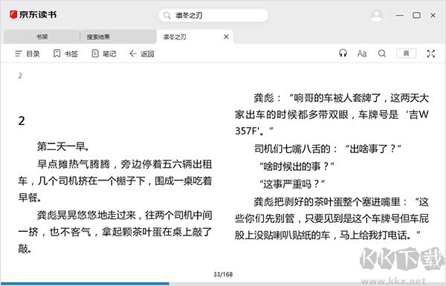
Task: Close the 京东读书 window
Action: 433,16
